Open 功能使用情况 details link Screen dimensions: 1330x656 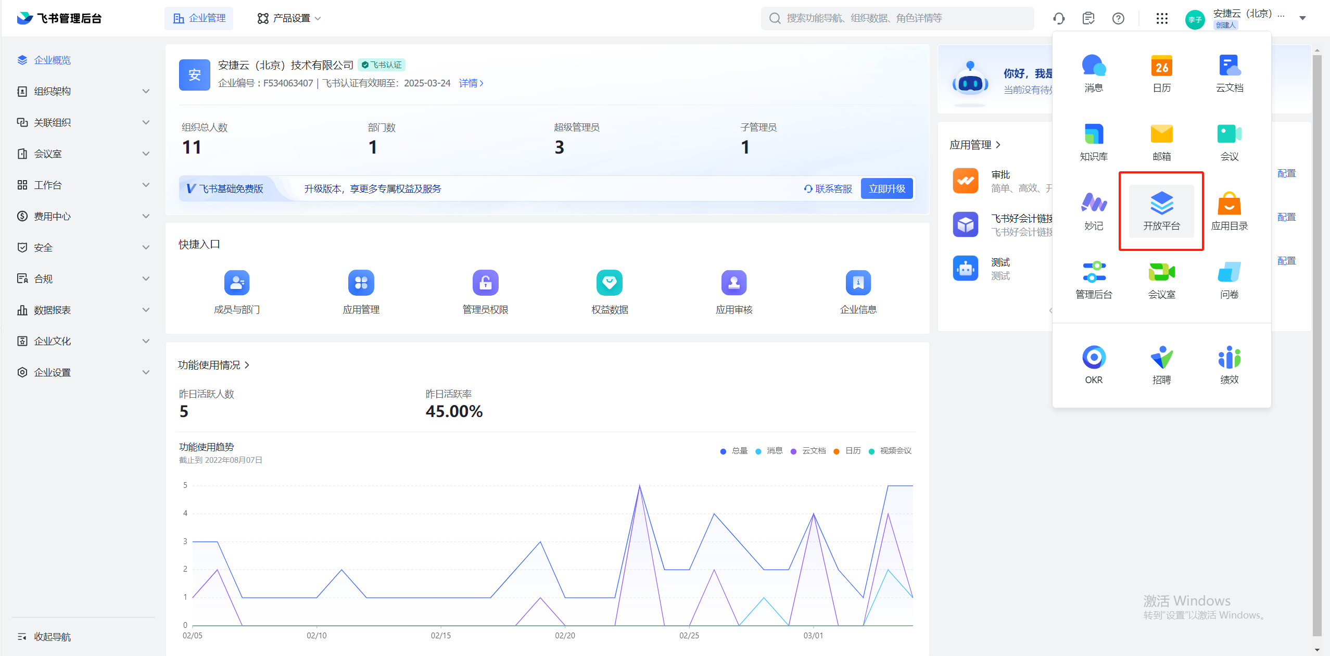pos(214,365)
